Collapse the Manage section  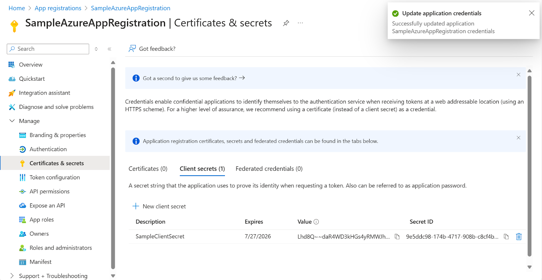12,121
